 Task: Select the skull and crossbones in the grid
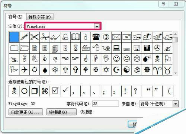(x=157, y=59)
